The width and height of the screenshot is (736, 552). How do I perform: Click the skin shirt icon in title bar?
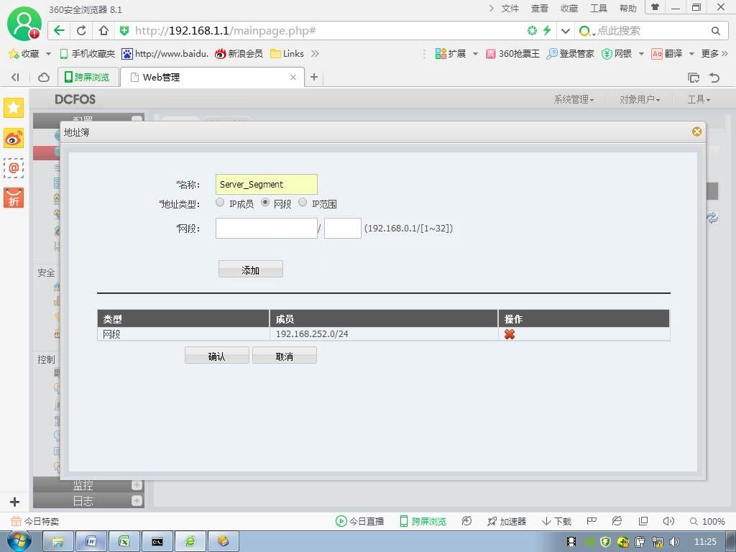pos(655,7)
